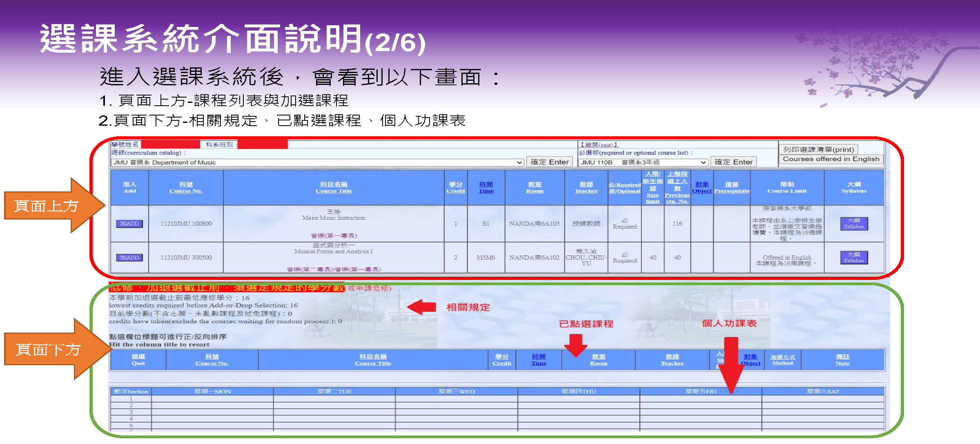Sort add-course table by Time header
Image resolution: width=980 pixels, height=444 pixels.
(x=486, y=188)
